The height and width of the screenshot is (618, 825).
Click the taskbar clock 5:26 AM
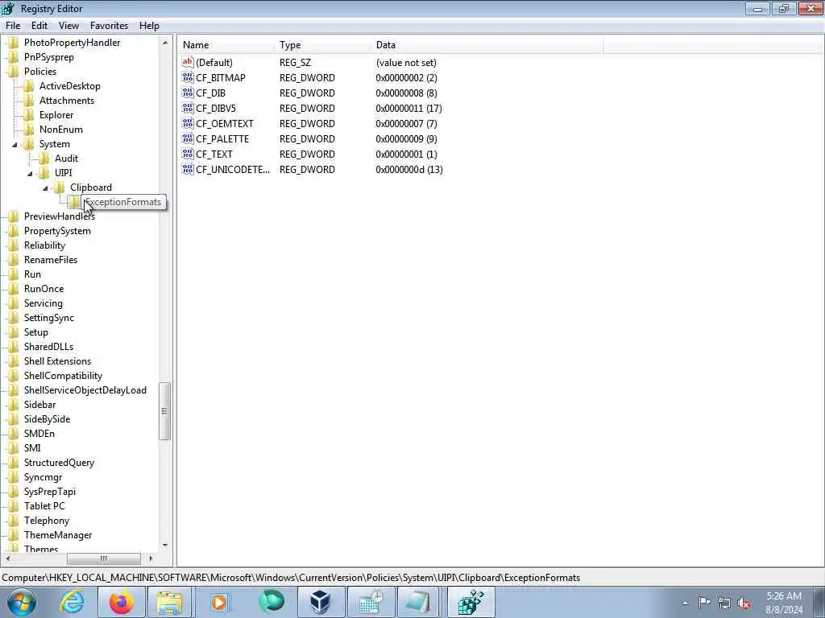tap(784, 596)
